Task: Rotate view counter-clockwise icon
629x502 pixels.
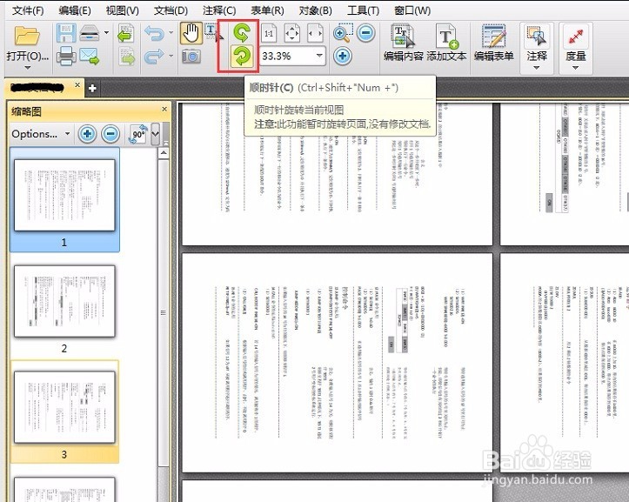Action: click(242, 32)
